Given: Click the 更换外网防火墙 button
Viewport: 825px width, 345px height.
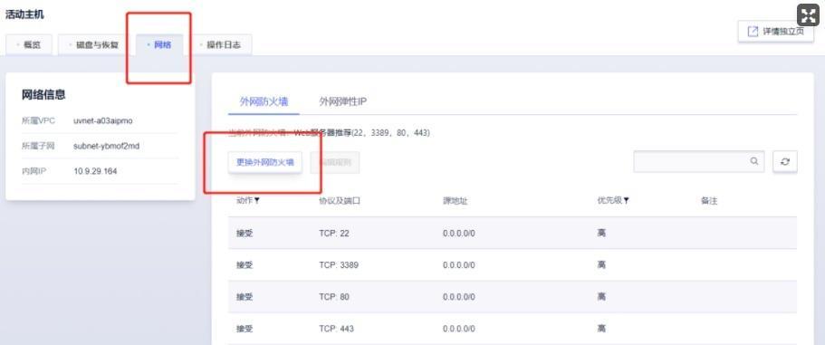Looking at the screenshot, I should click(265, 162).
